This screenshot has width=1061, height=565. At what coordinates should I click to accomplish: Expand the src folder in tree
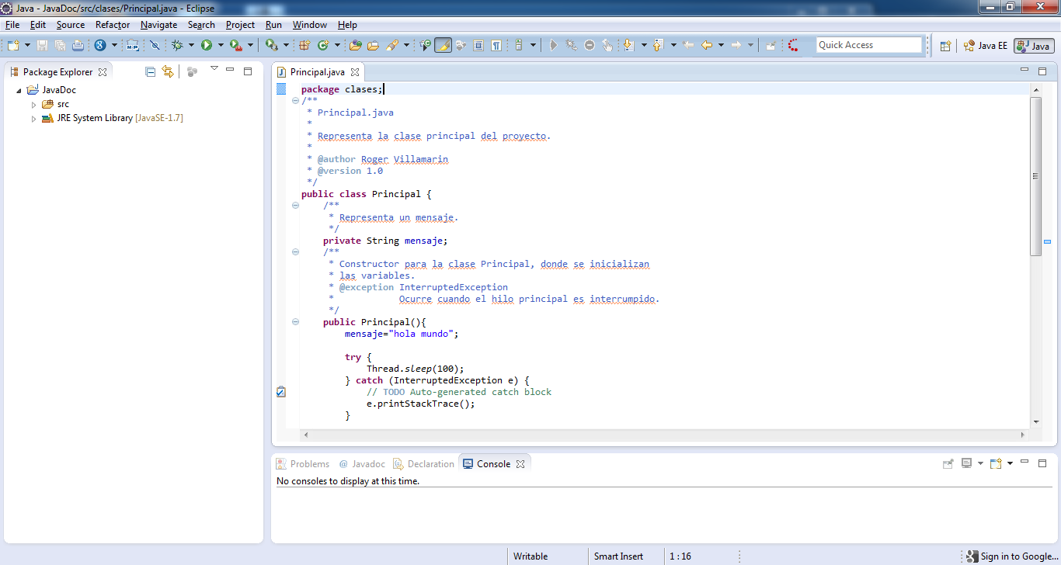pos(33,105)
